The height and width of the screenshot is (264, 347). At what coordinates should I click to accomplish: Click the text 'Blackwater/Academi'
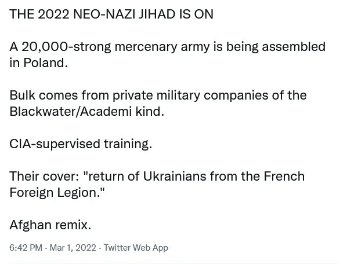71,111
